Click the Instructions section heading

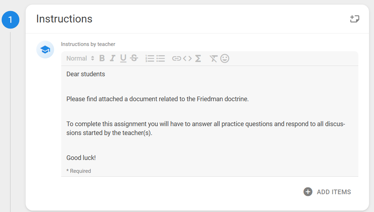[64, 19]
